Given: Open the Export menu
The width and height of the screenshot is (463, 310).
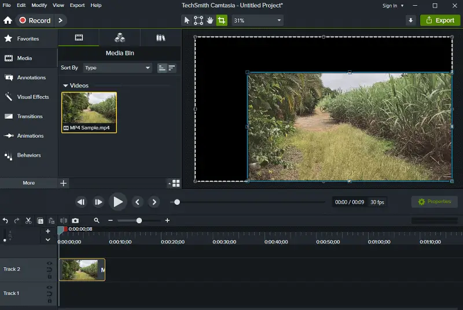Looking at the screenshot, I should 77,5.
